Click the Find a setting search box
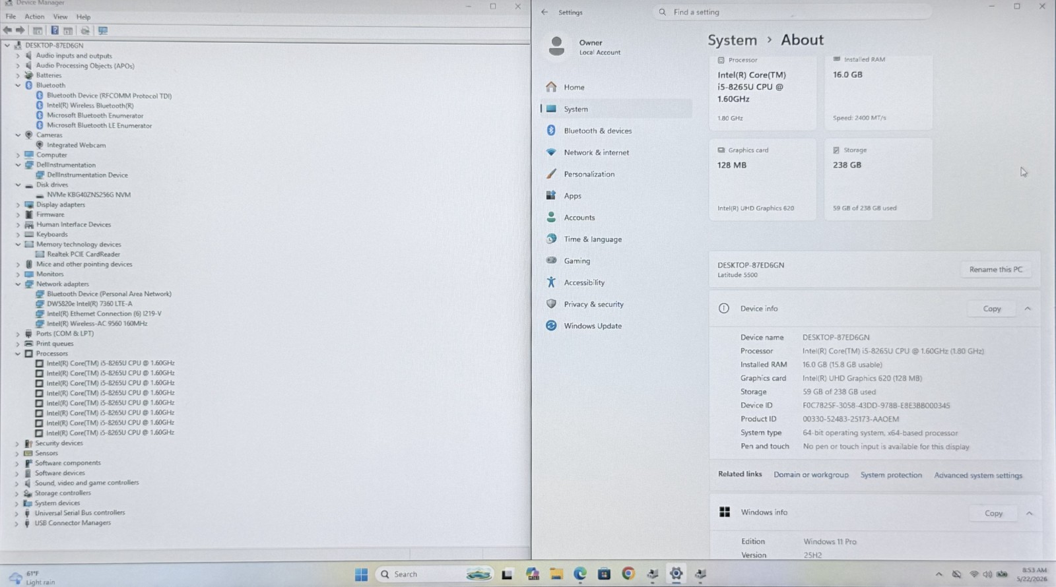1056x587 pixels. (x=792, y=12)
